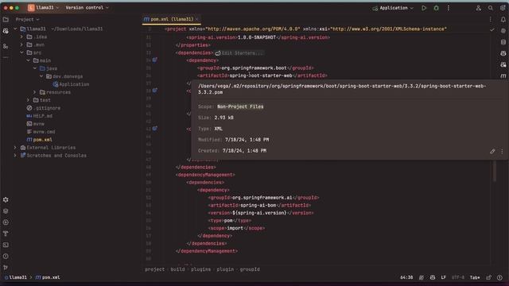Toggle read-only lock in status bar
This screenshot has height=286, width=509.
(x=489, y=277)
